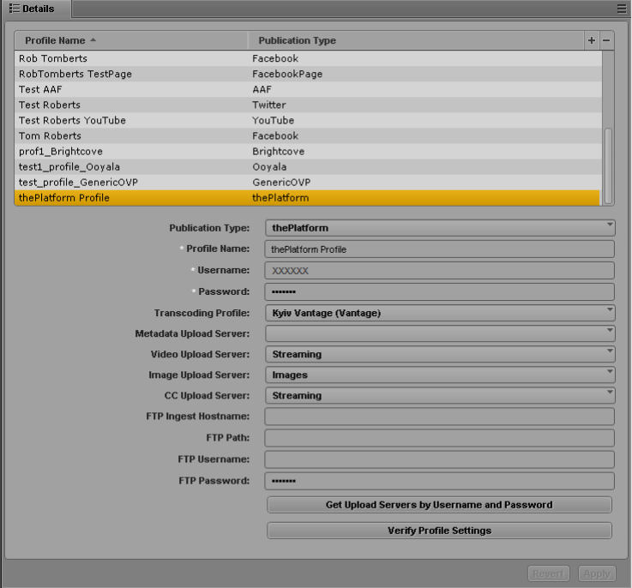Click the YouTube publication type cell
This screenshot has width=632, height=588.
click(274, 121)
